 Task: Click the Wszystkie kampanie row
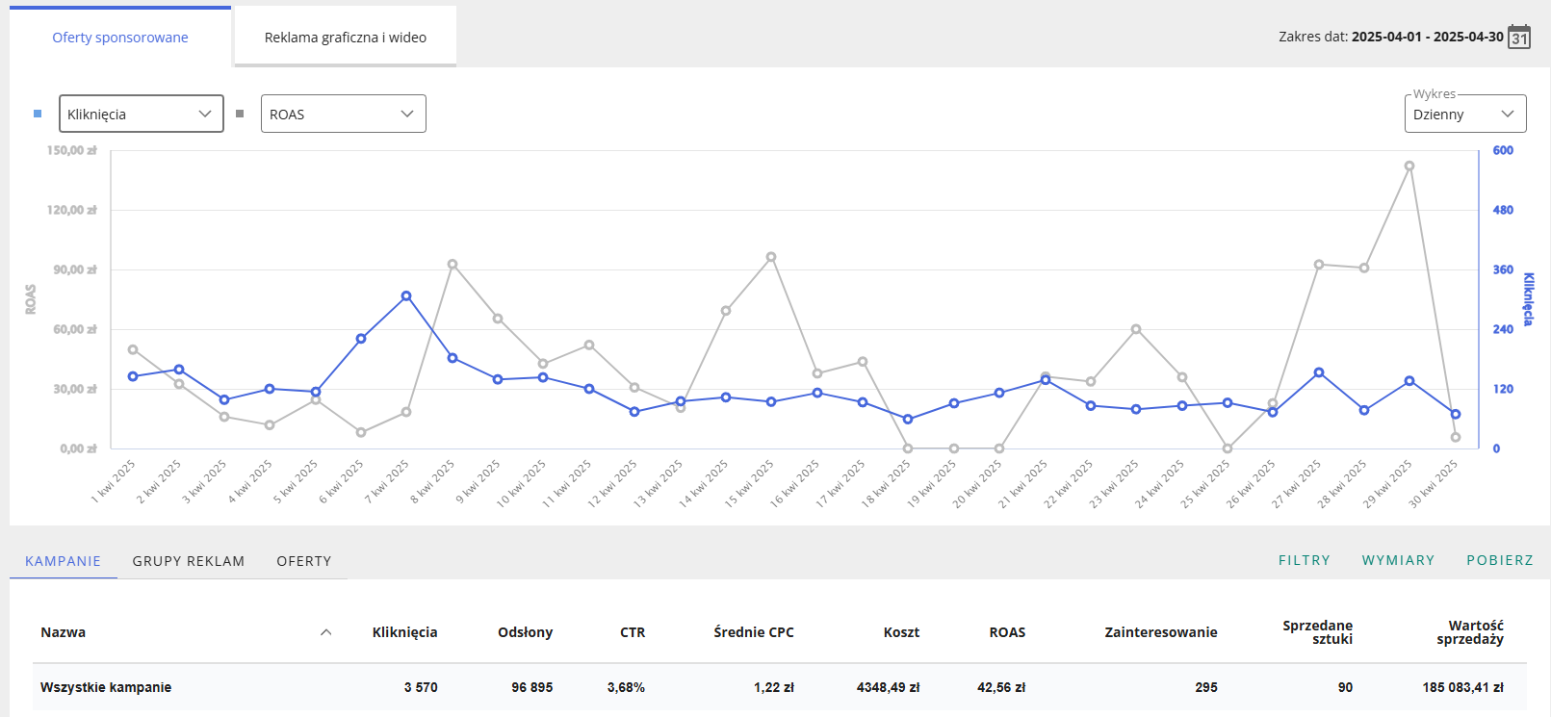tap(779, 687)
